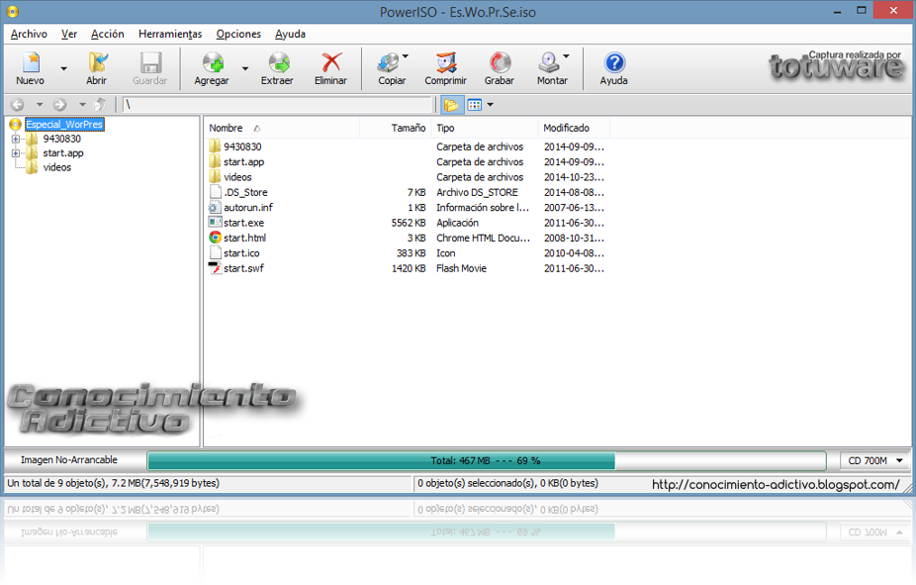Open the Montar dropdown arrow
The image size is (916, 585).
click(x=566, y=56)
